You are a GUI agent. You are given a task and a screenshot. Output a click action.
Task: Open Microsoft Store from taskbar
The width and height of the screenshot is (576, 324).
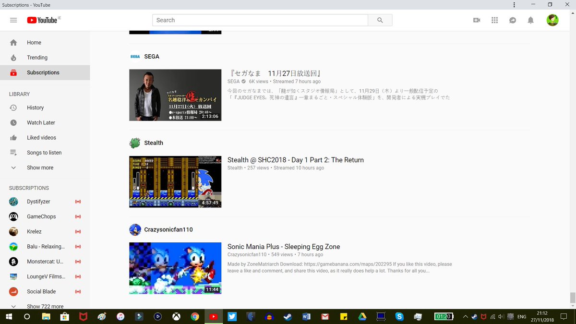click(x=64, y=317)
